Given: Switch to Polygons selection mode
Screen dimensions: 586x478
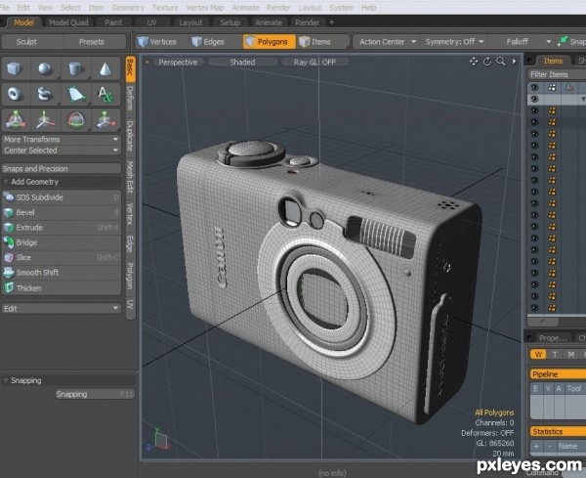Looking at the screenshot, I should [269, 41].
